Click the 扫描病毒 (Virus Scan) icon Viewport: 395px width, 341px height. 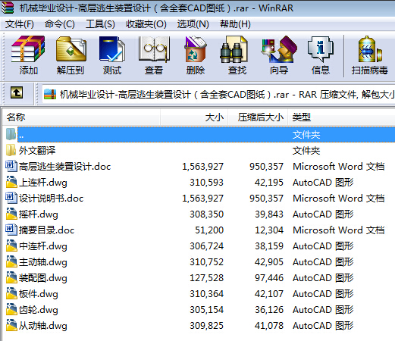point(370,49)
